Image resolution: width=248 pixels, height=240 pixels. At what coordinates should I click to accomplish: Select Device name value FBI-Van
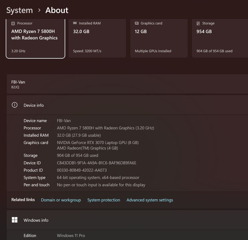point(64,121)
